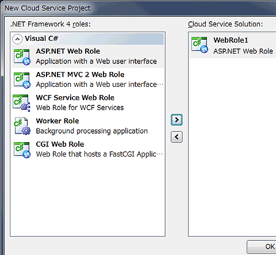Click 'Background processing application' description
276x255 pixels.
92,131
